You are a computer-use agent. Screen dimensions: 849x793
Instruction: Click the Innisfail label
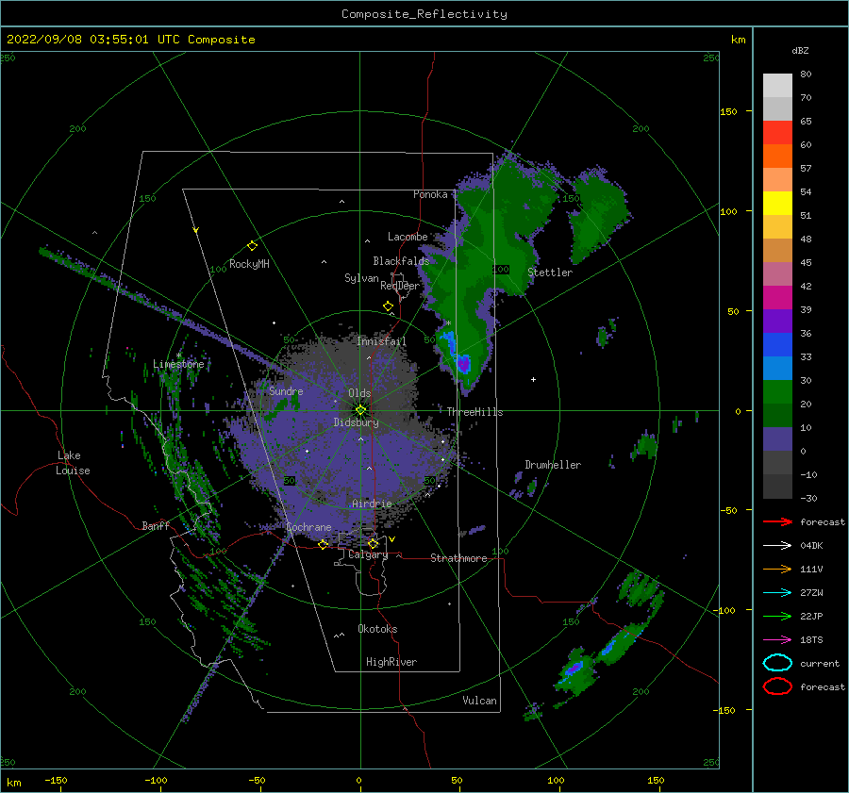382,341
